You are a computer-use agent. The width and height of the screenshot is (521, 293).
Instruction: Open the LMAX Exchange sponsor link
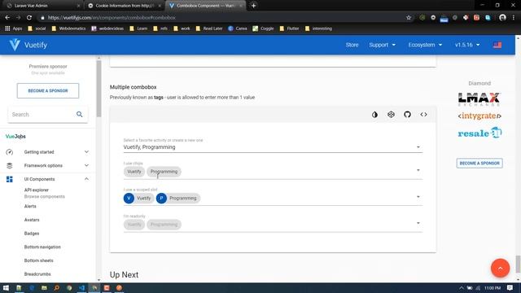coord(479,99)
